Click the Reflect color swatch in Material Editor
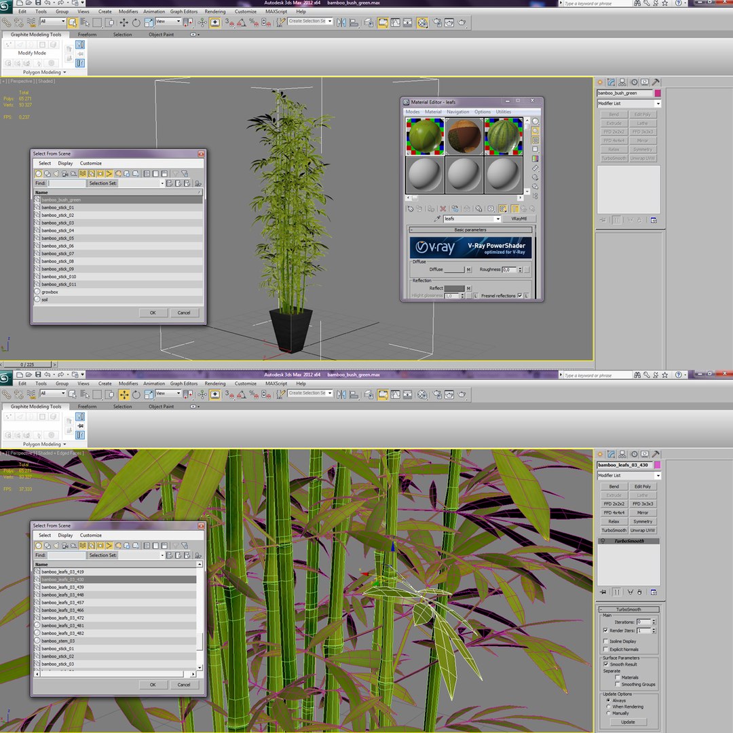This screenshot has height=733, width=733. tap(454, 288)
